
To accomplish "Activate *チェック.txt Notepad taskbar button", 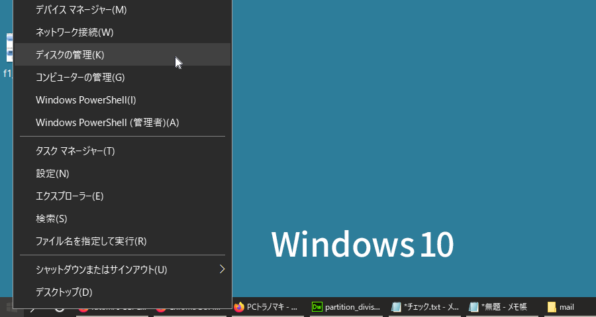I will point(425,307).
